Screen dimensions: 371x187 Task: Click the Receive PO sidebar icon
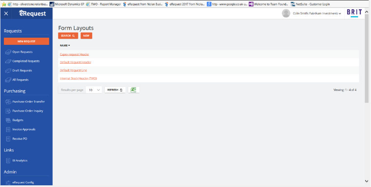8,139
